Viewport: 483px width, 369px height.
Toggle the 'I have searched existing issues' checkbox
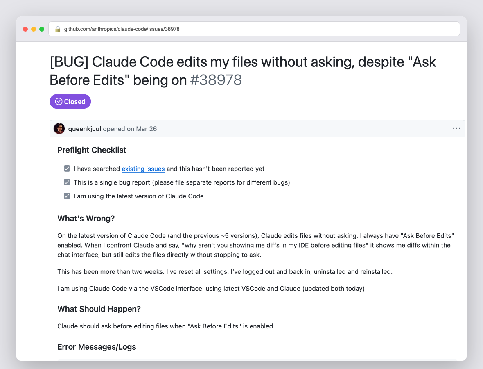pyautogui.click(x=67, y=169)
